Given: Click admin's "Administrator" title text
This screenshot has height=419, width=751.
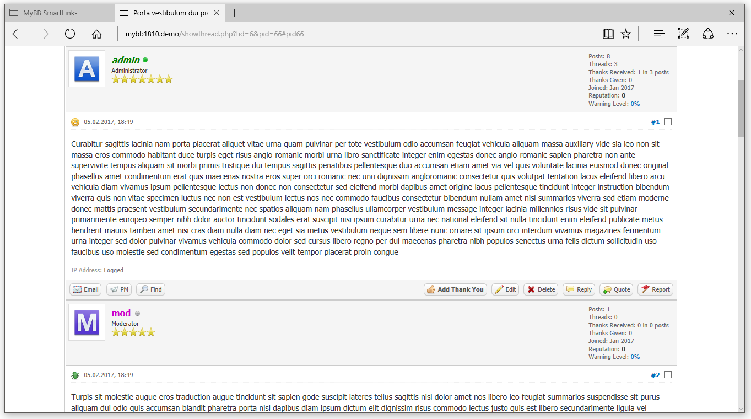Looking at the screenshot, I should pos(129,71).
